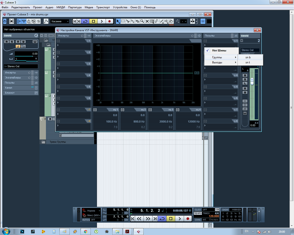Click Record on the transport panel
The width and height of the screenshot is (294, 235).
tap(188, 219)
